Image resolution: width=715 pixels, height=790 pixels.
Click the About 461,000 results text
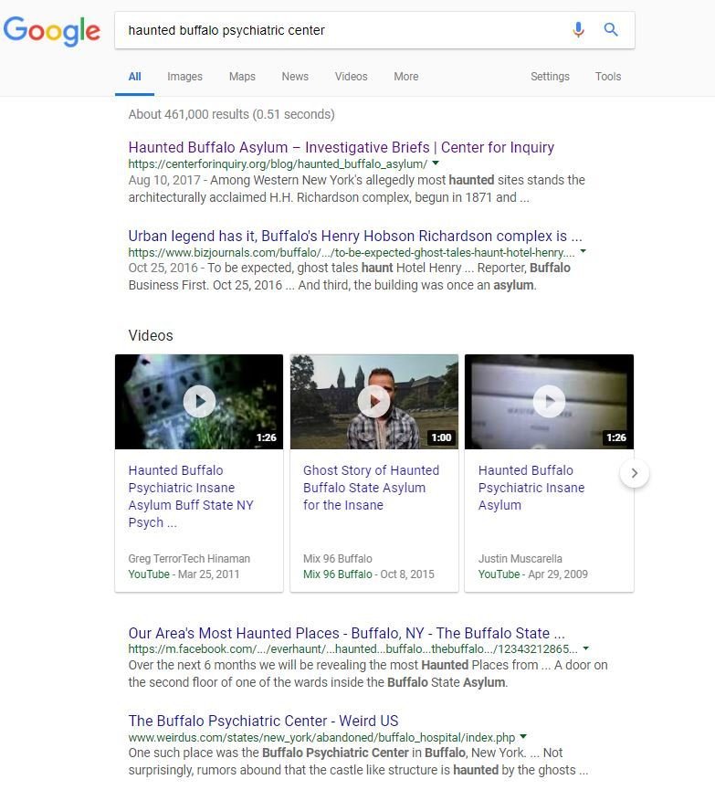coord(231,114)
